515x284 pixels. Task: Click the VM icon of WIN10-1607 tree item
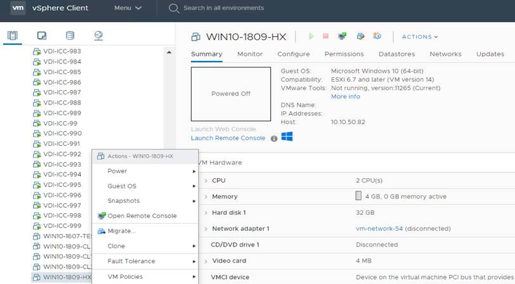[x=37, y=236]
